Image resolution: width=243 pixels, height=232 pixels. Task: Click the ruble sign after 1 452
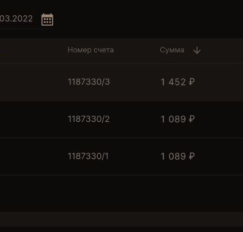tap(191, 82)
